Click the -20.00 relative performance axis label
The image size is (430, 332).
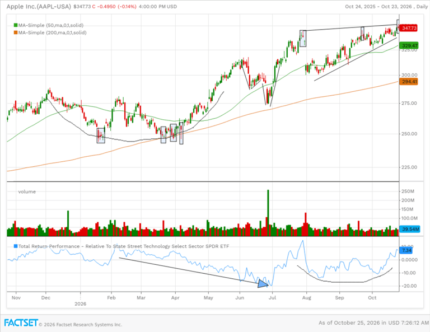pos(408,286)
